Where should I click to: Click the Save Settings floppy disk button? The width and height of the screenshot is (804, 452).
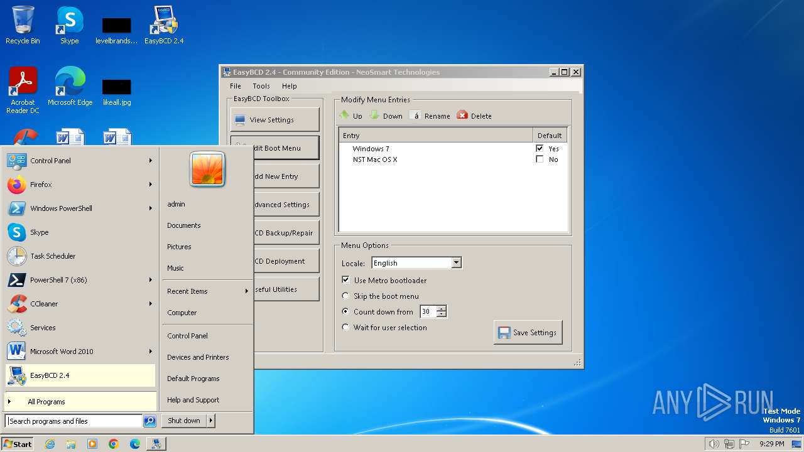coord(528,333)
